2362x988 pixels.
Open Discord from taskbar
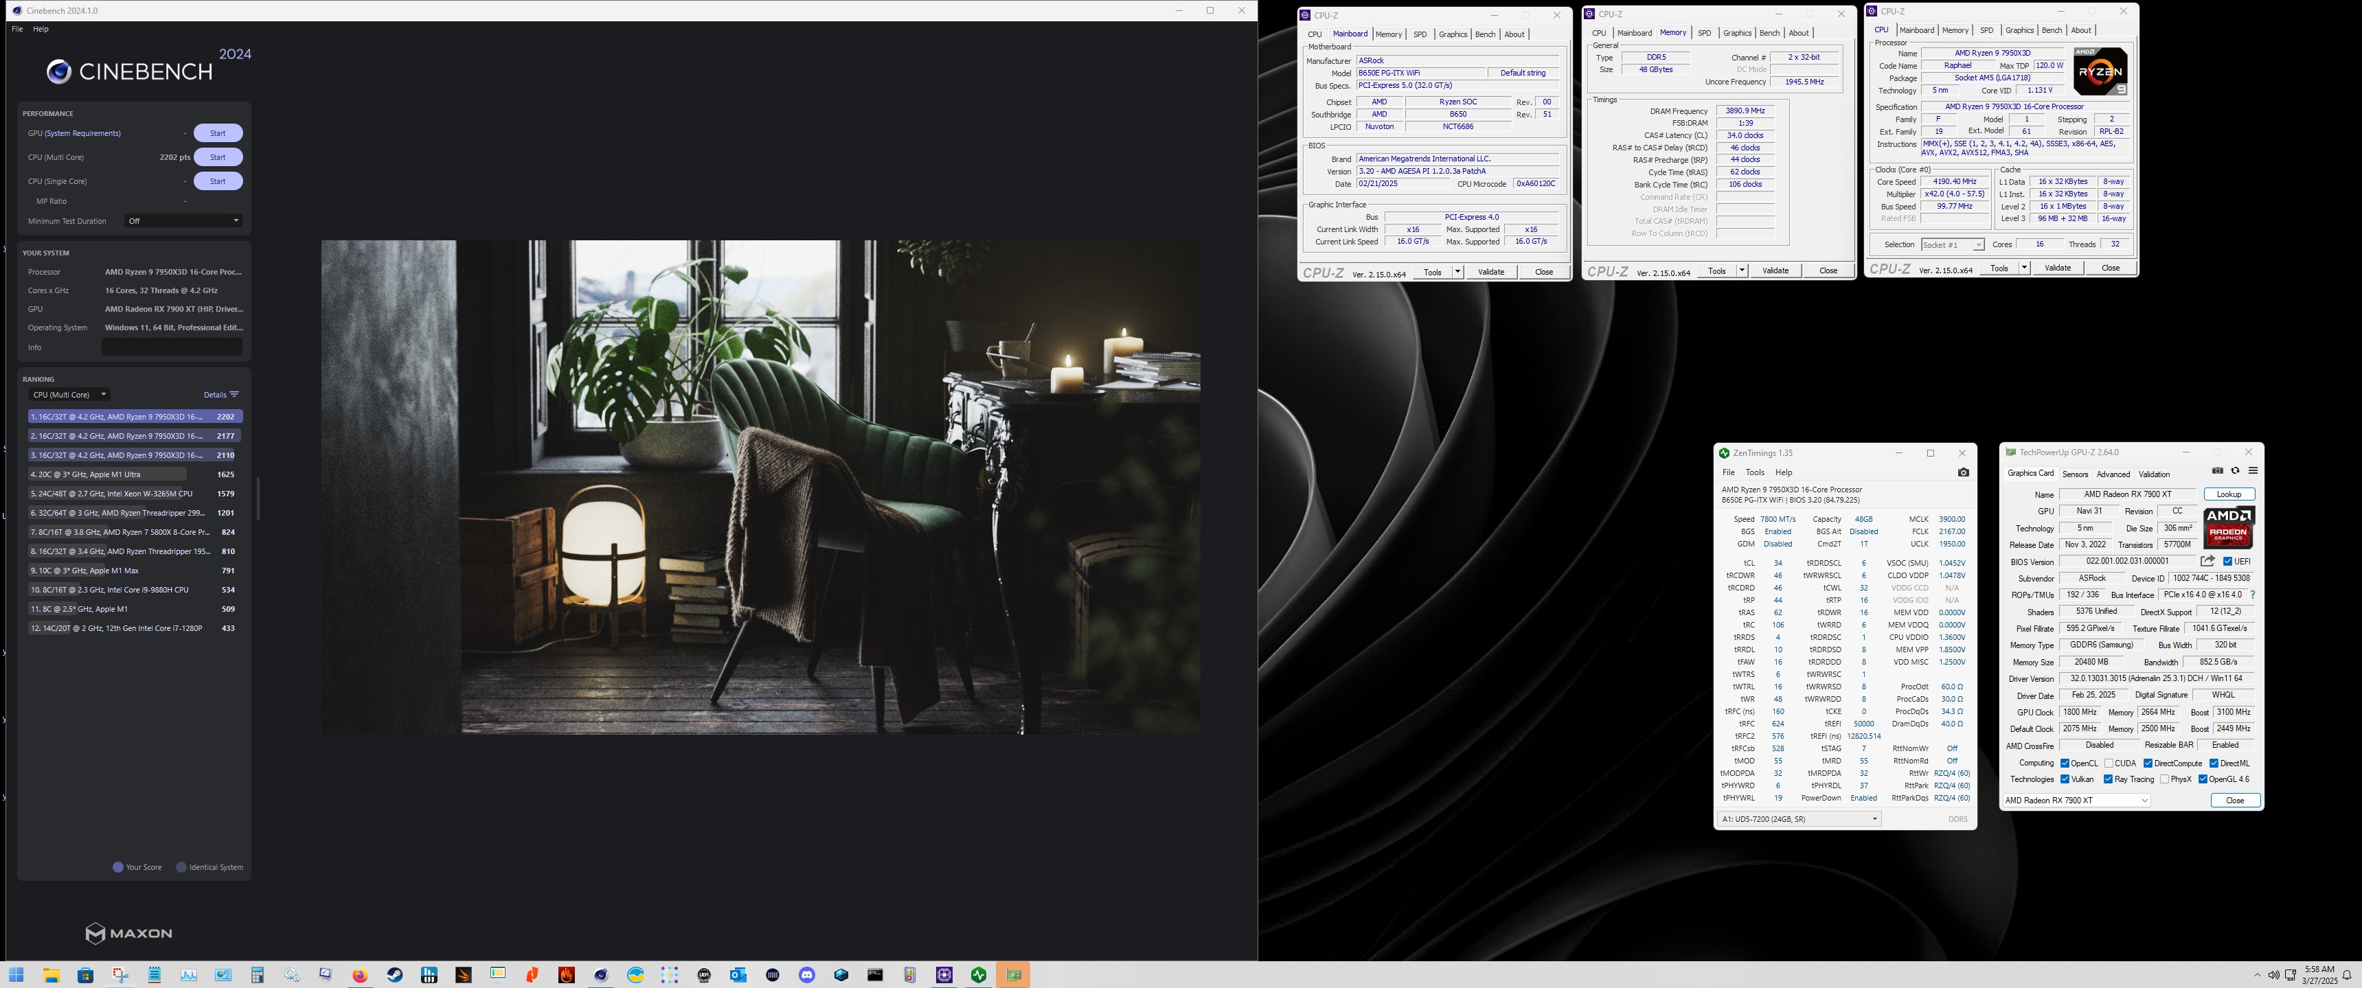[807, 975]
